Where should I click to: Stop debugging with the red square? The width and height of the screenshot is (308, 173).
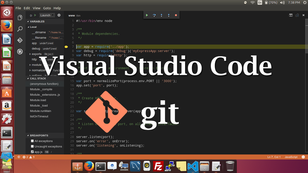176,15
